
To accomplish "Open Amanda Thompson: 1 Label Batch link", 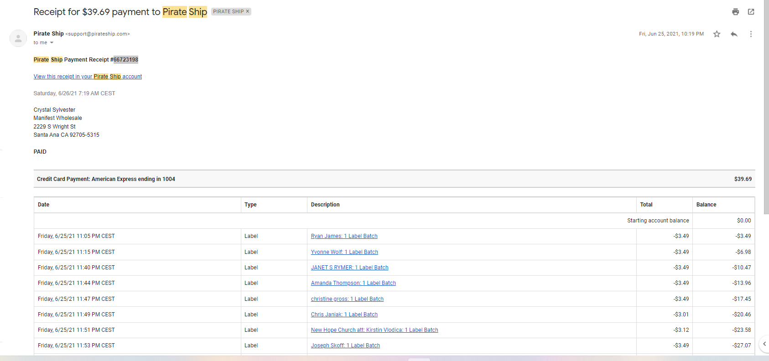I will 353,283.
